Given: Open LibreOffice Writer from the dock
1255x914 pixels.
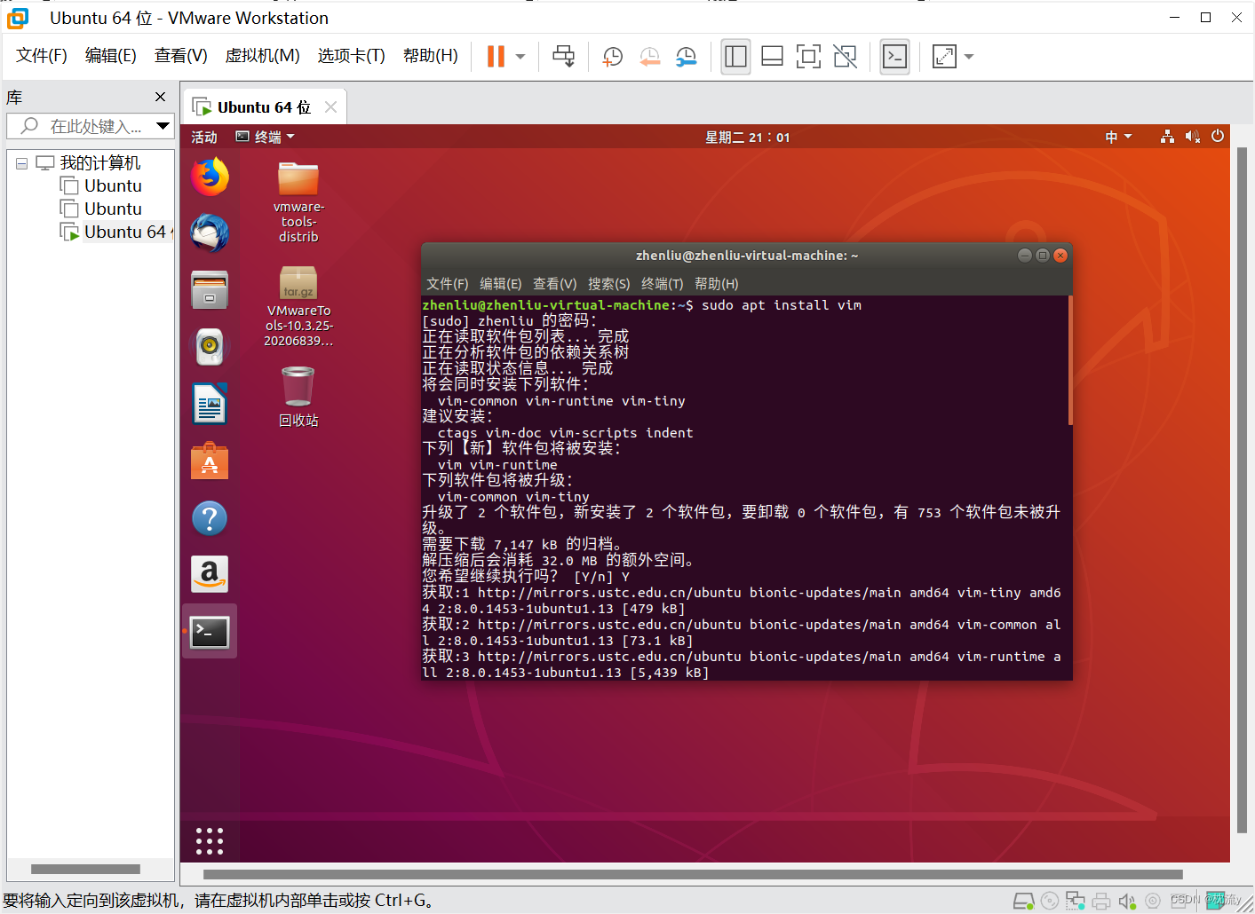Looking at the screenshot, I should point(210,404).
